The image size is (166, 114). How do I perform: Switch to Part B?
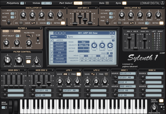point(87,3)
